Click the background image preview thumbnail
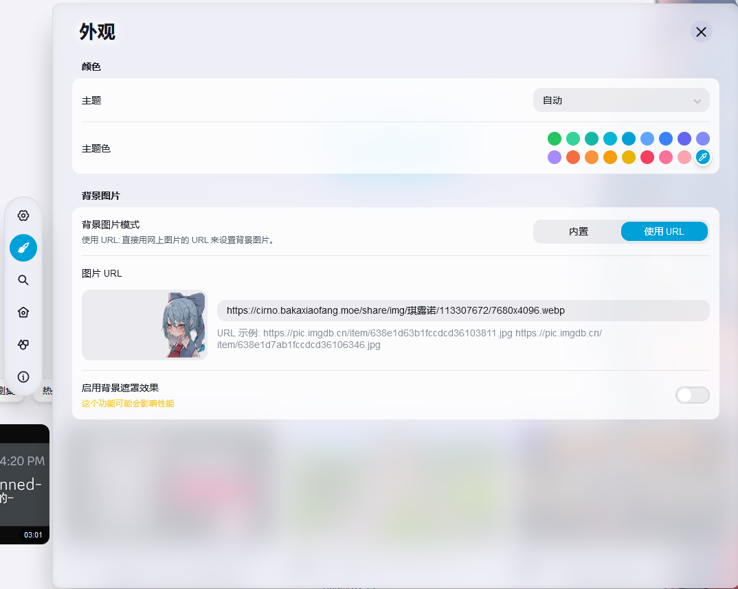Viewport: 738px width, 589px height. (144, 325)
